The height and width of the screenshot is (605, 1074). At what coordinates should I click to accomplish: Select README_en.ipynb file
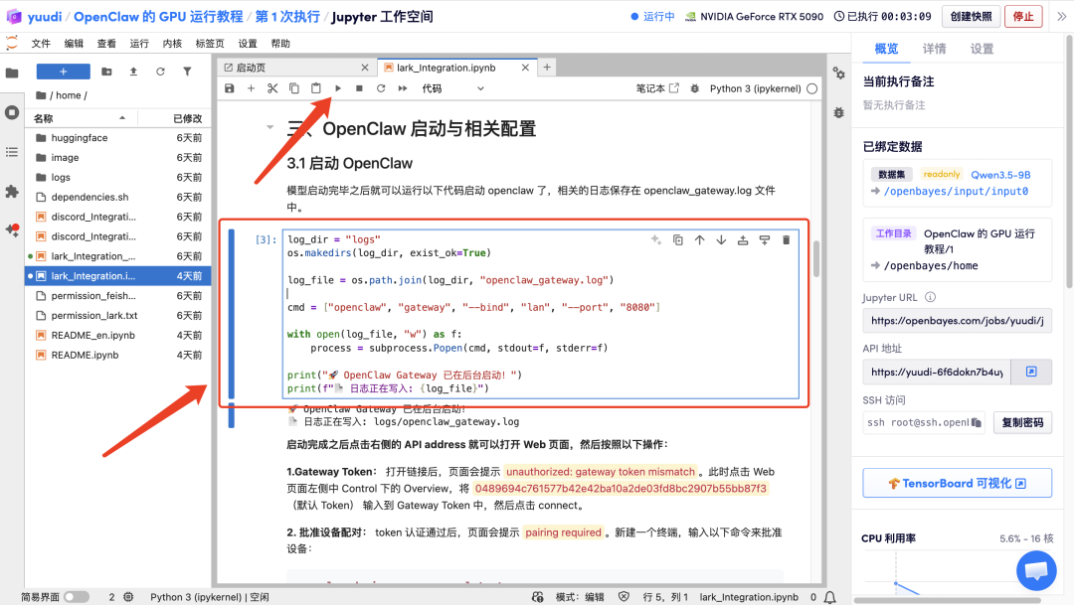click(x=117, y=336)
